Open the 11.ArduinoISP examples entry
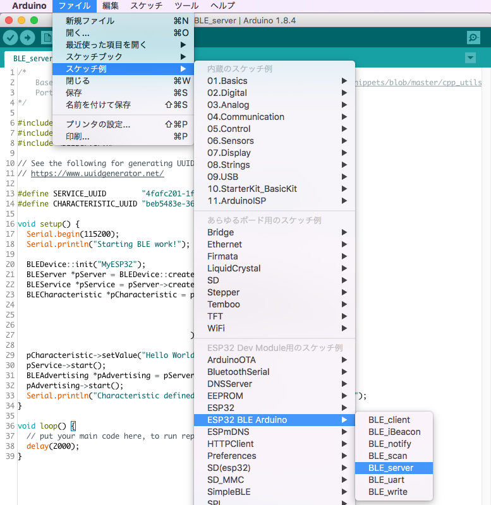 (275, 201)
